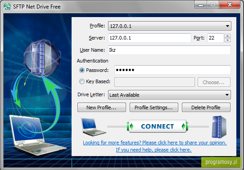Click Delete Profile button
Screen dimensions: 244x170
pos(206,107)
